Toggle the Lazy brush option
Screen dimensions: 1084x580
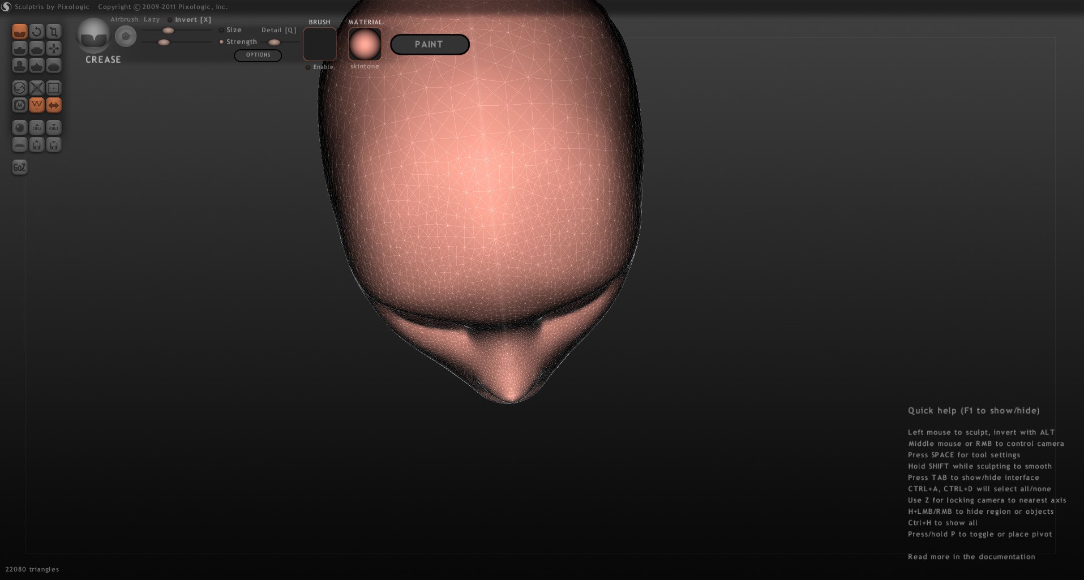[x=152, y=19]
